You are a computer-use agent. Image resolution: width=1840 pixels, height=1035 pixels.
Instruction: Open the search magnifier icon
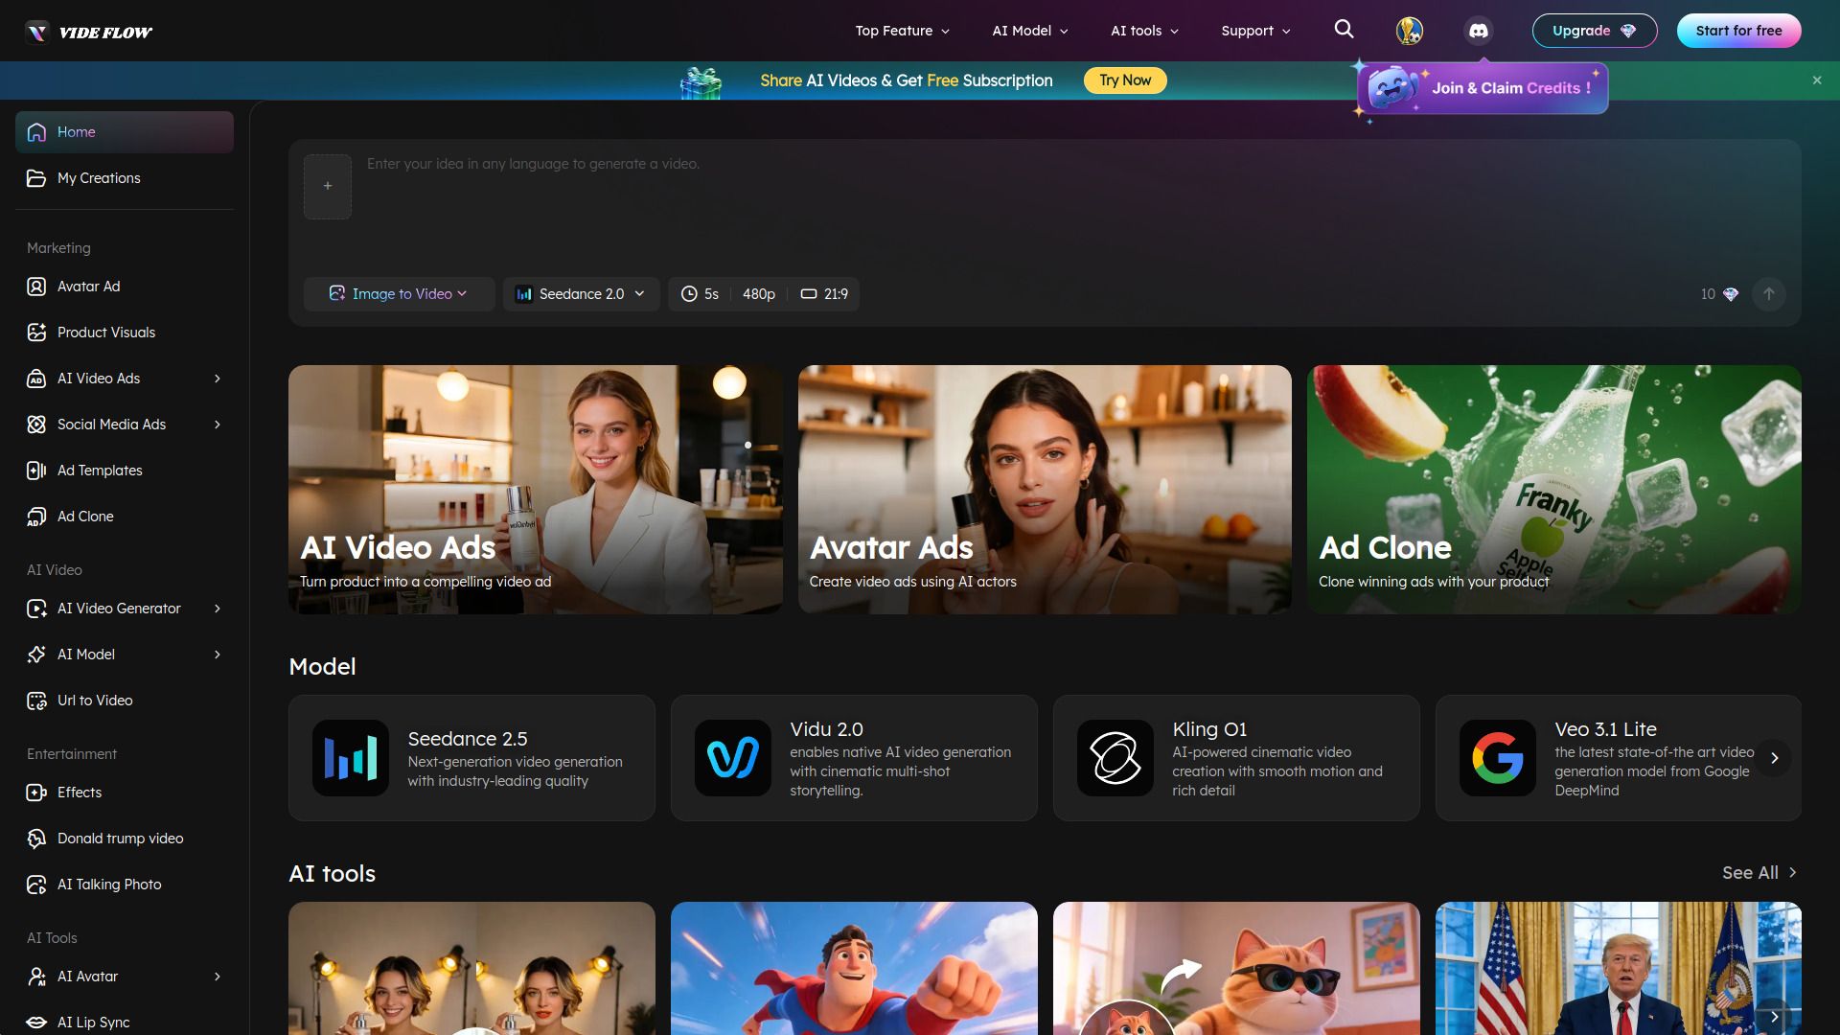(1344, 30)
